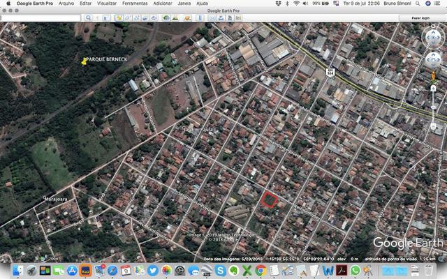Click the red outlined polygon on the map
This screenshot has height=279, width=447.
[269, 200]
